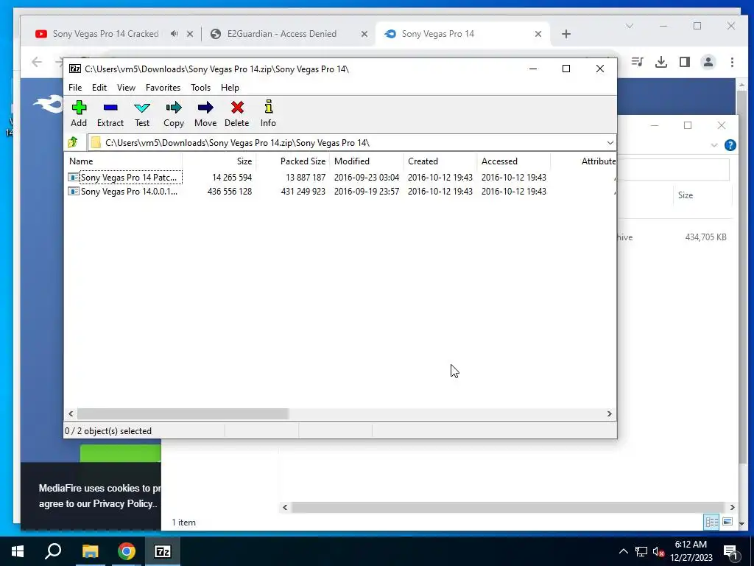
Task: Open File Explorer help icon
Action: point(730,145)
